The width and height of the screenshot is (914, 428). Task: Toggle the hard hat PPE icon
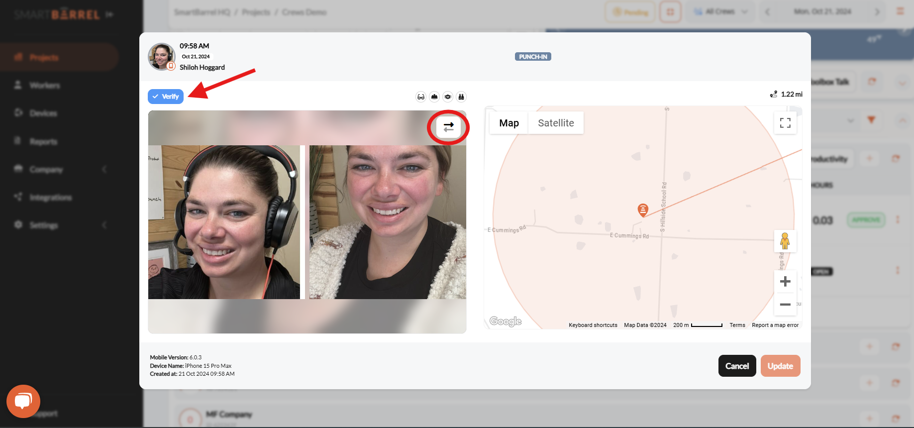coord(434,97)
